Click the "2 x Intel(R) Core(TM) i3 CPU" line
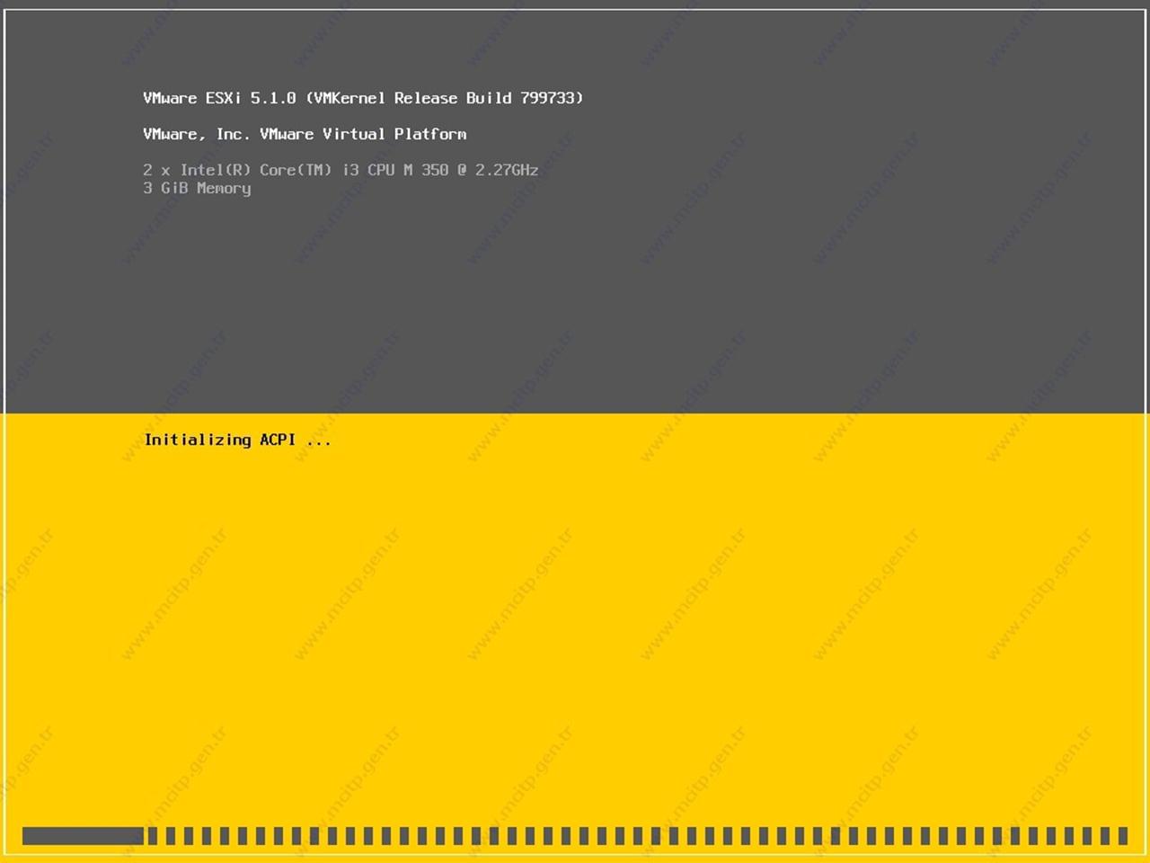Screen dimensions: 1150x863 tap(341, 170)
